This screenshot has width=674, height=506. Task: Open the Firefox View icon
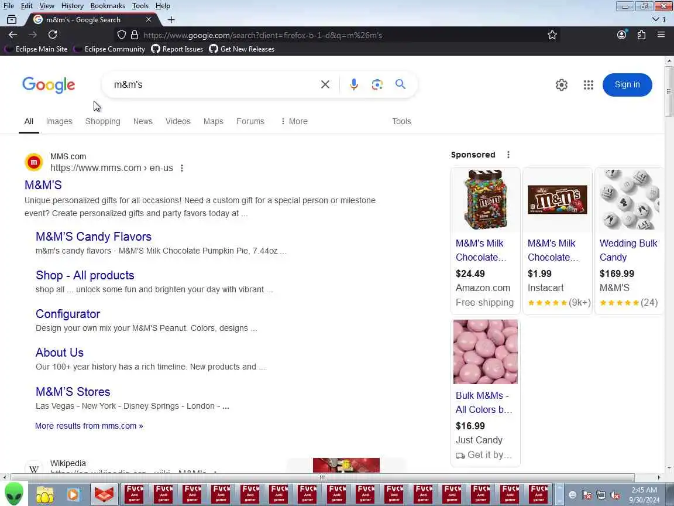pos(12,20)
